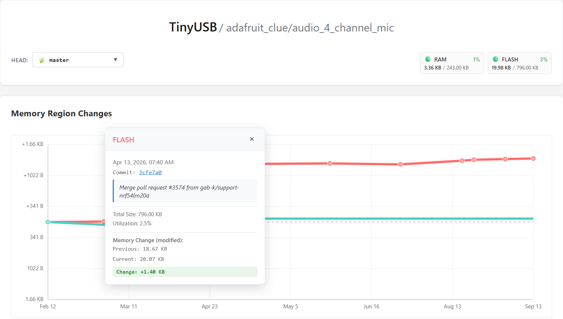Viewport: 563px width, 319px height.
Task: Click the Apr 23 x-axis label
Action: click(209, 307)
